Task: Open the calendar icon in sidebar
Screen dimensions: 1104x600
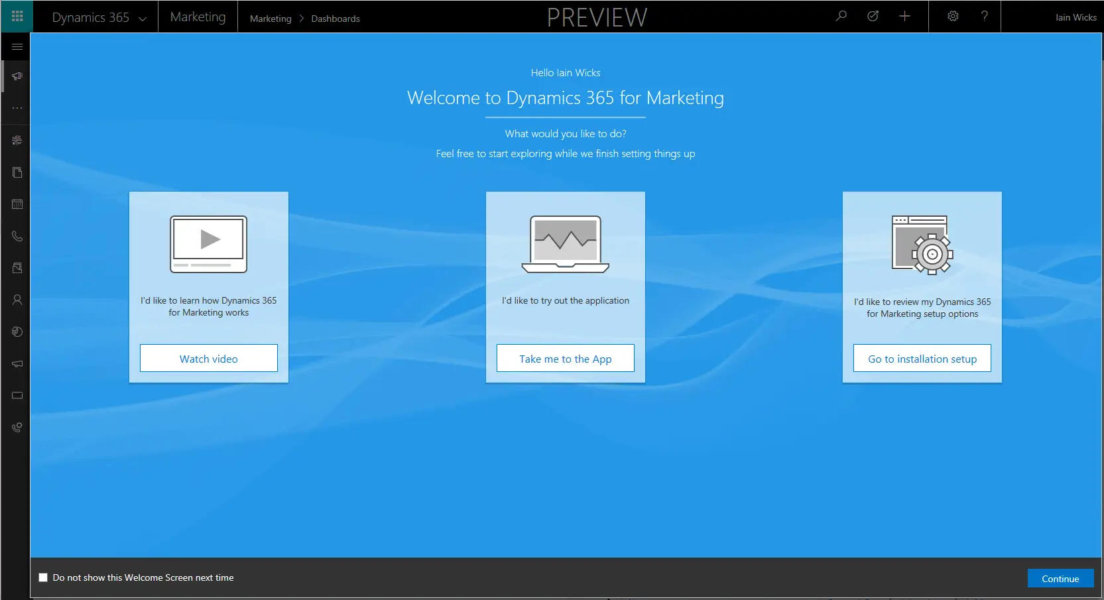Action: point(17,204)
